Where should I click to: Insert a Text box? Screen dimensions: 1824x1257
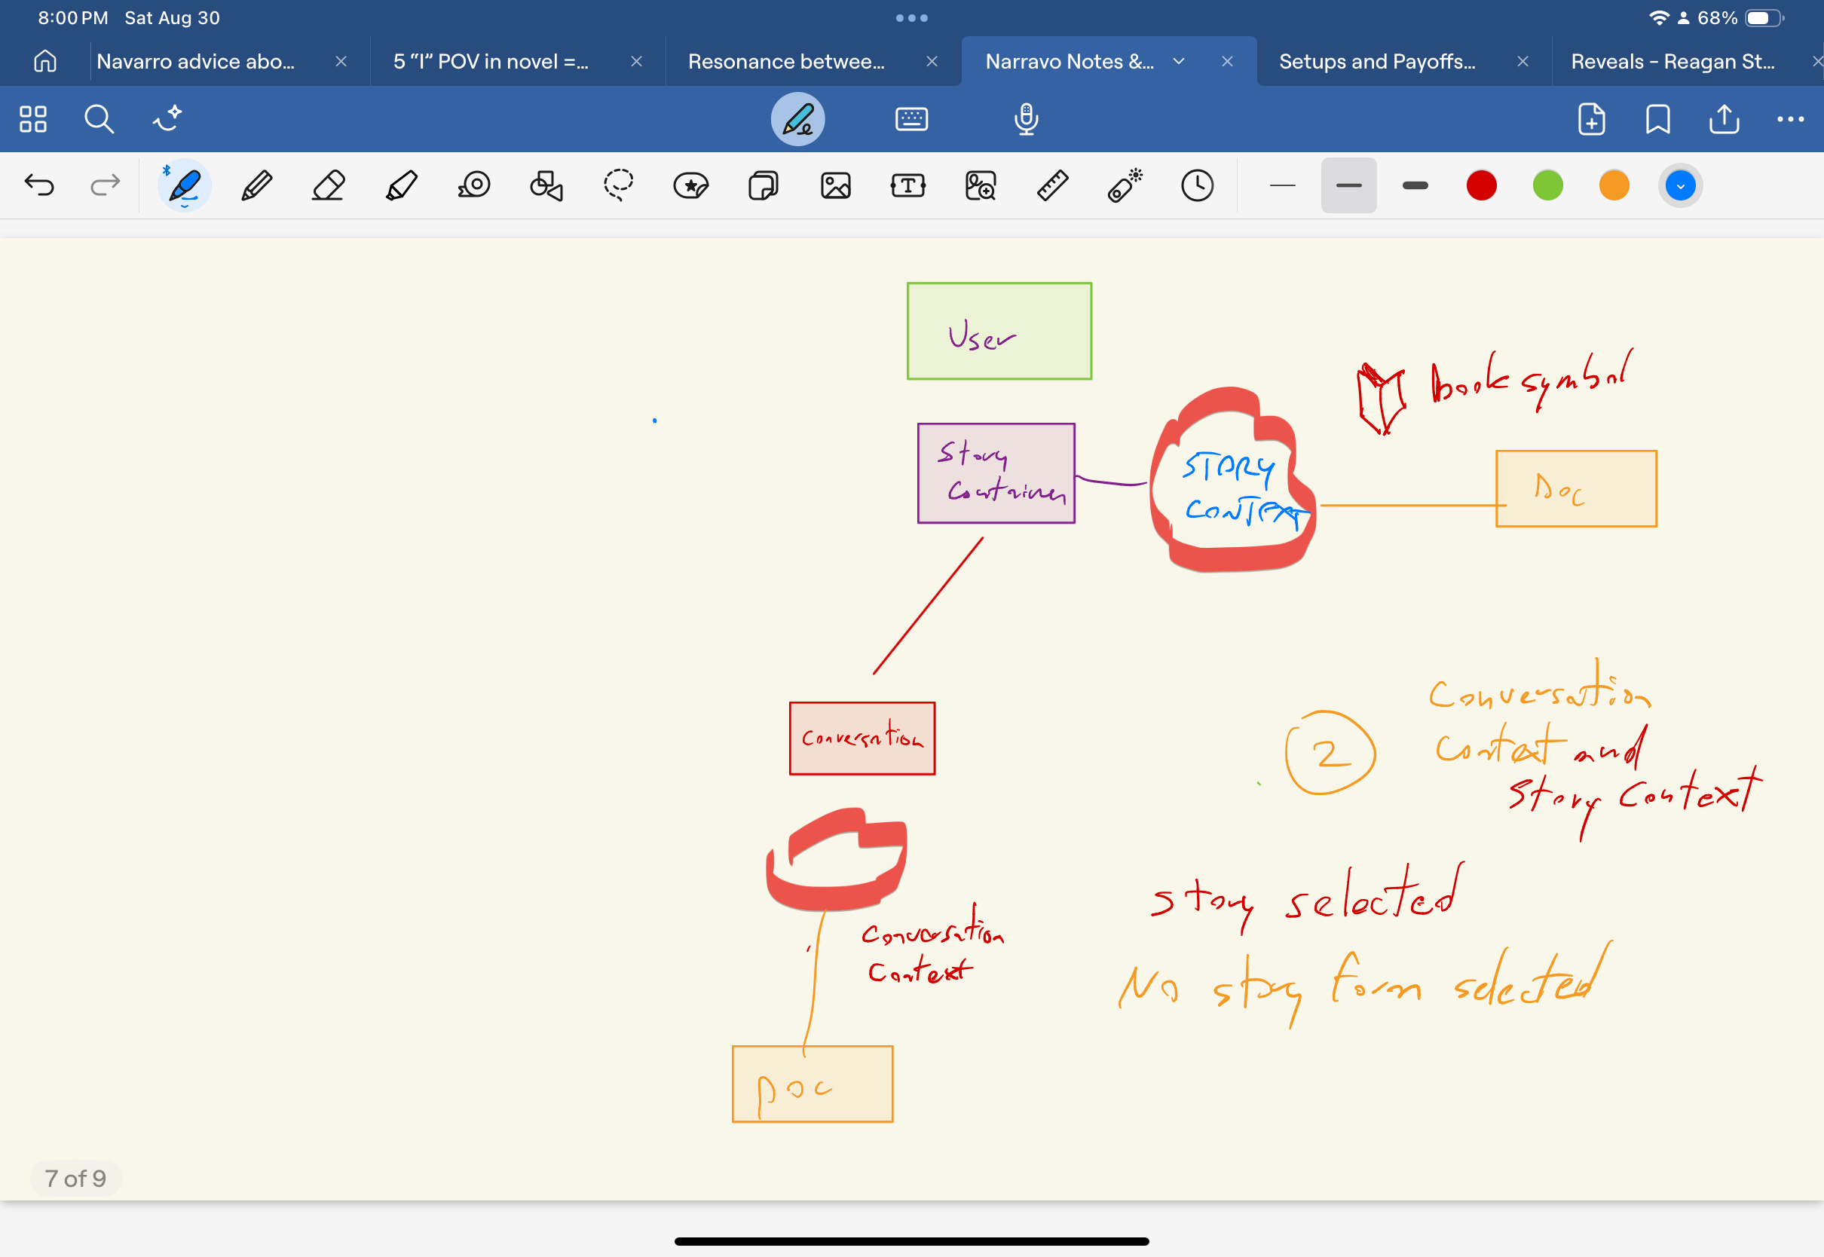(x=907, y=186)
